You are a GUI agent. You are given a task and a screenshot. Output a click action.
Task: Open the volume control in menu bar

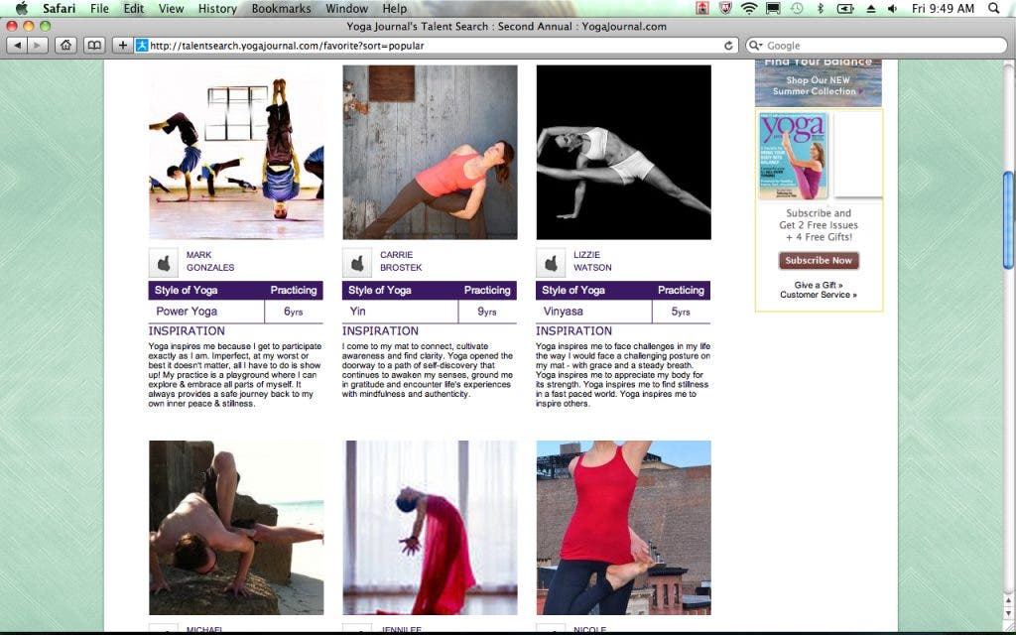(892, 8)
